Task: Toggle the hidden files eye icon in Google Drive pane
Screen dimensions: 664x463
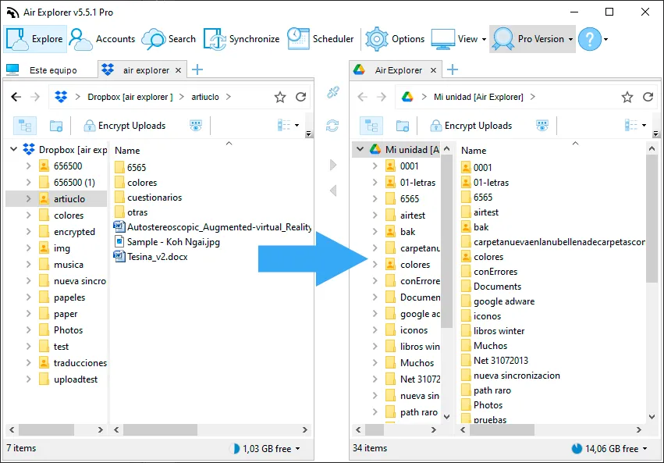Action: [542, 126]
